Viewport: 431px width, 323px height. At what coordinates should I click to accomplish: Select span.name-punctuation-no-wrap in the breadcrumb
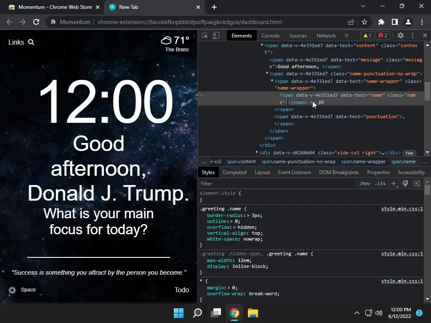pos(298,162)
